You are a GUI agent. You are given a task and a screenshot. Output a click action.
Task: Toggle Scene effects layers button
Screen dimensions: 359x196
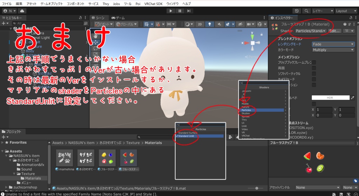click(x=228, y=24)
